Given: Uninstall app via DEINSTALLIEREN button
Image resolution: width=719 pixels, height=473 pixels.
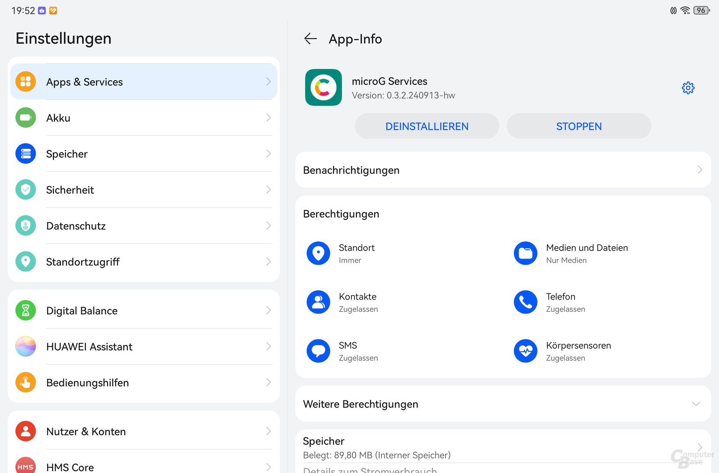Looking at the screenshot, I should pyautogui.click(x=427, y=126).
